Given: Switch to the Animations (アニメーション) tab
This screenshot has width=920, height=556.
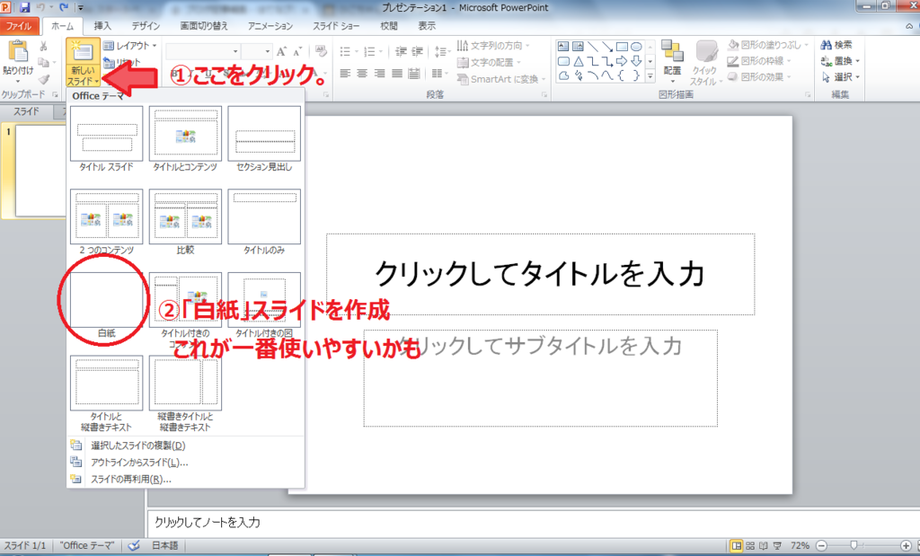Looking at the screenshot, I should (x=270, y=26).
